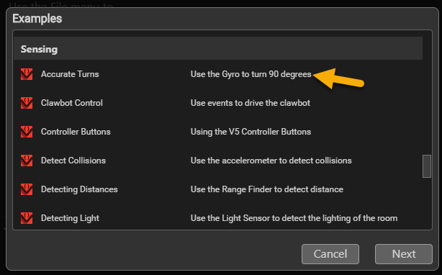442x275 pixels.
Task: Click 'Use the Range Finder to detect distance'
Action: (267, 189)
